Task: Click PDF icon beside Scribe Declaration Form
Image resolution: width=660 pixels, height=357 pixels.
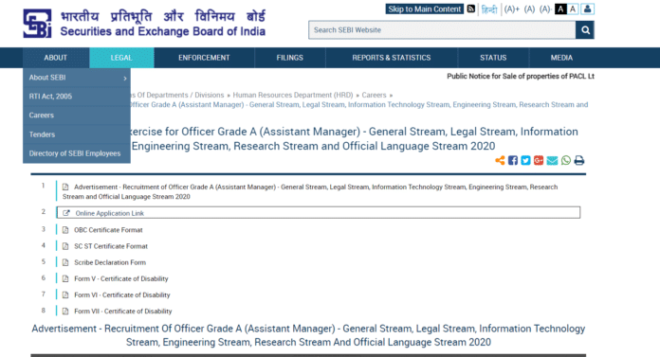Action: (65, 262)
